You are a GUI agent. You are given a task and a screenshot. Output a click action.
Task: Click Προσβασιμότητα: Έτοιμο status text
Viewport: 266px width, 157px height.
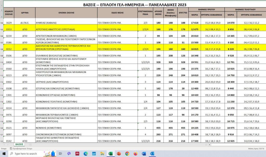22,148
